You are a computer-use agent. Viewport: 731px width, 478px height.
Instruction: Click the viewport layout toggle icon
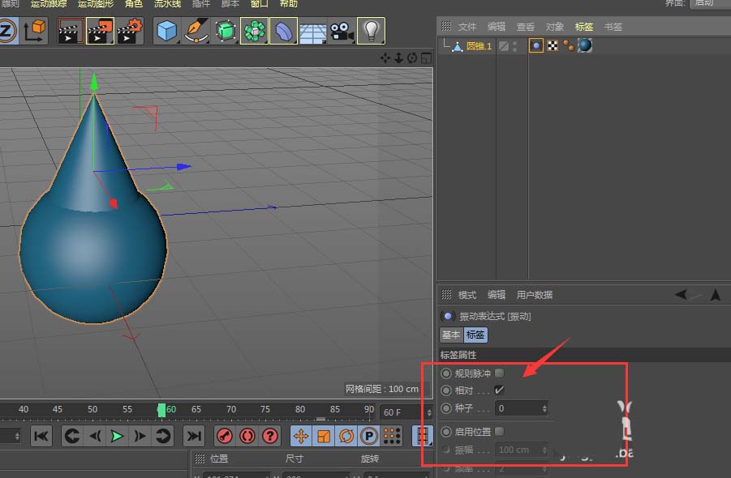[426, 58]
